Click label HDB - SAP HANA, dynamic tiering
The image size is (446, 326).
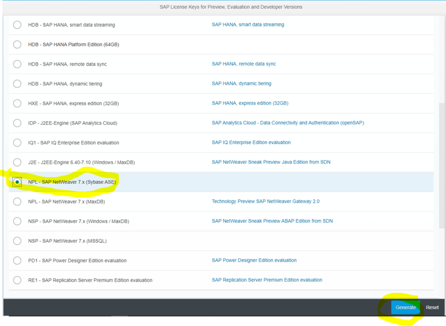pyautogui.click(x=65, y=84)
